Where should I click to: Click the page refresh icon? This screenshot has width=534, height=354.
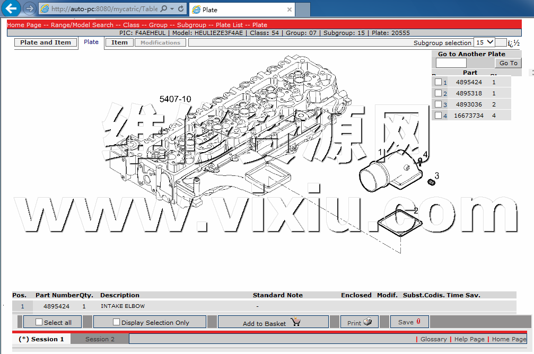pyautogui.click(x=181, y=9)
